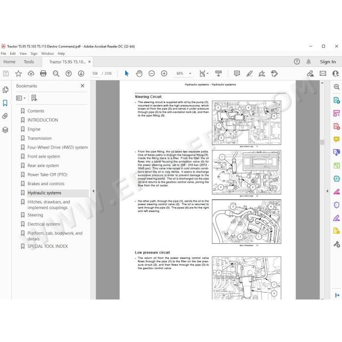Viewport: 342px width, 342px height.
Task: Toggle the Bookmarks panel icon
Action: [x=5, y=103]
